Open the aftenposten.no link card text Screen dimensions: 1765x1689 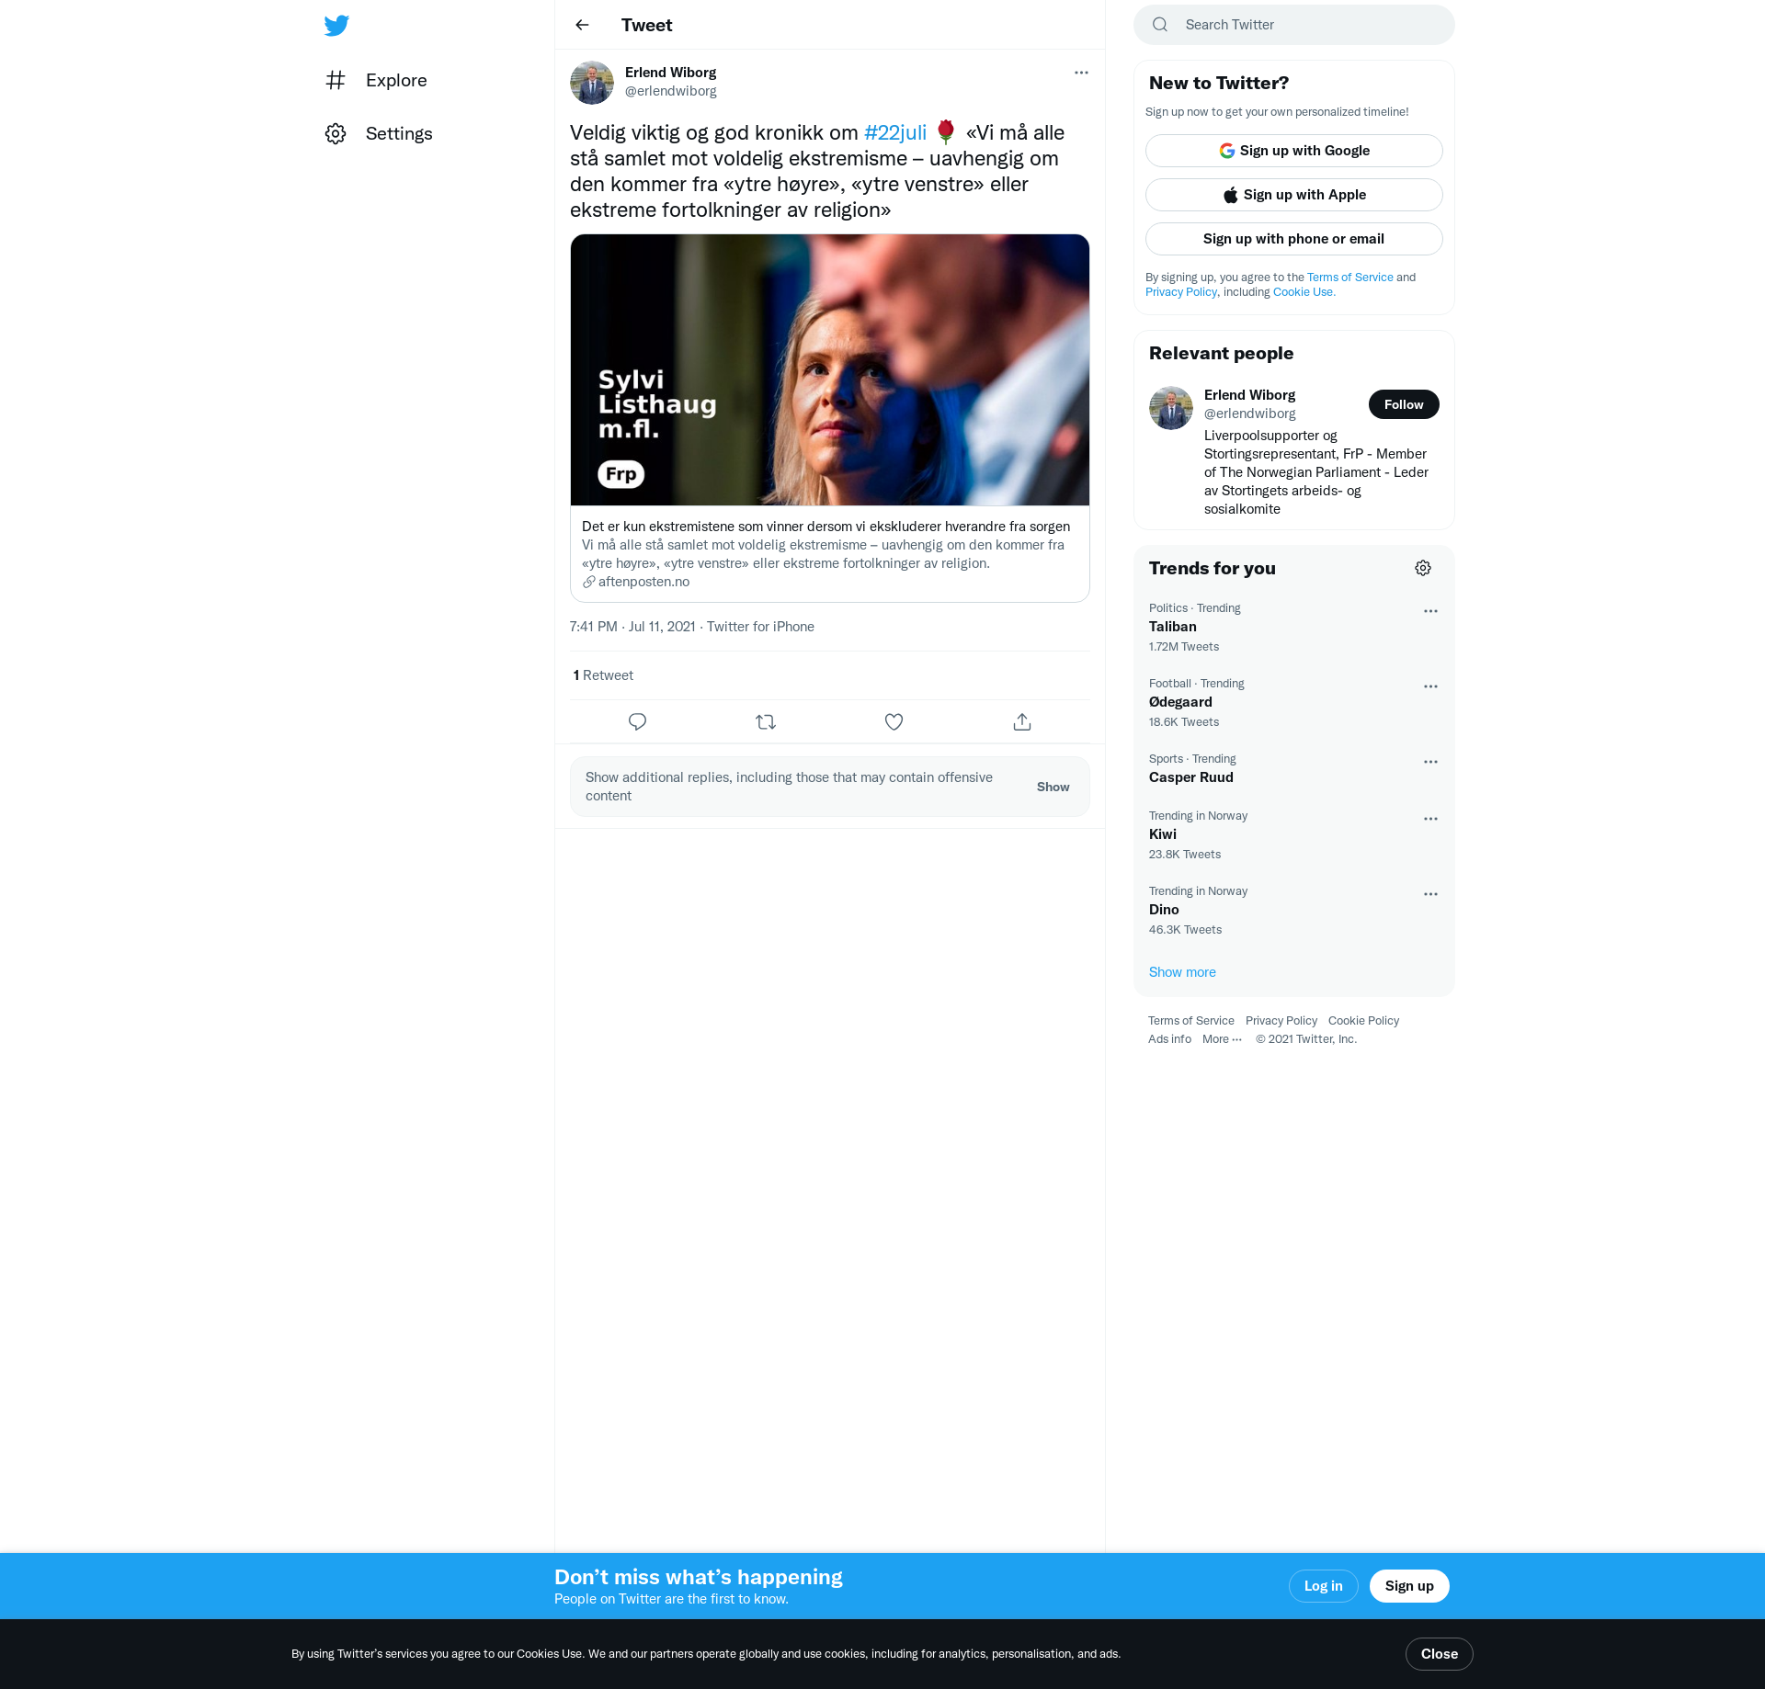(830, 554)
